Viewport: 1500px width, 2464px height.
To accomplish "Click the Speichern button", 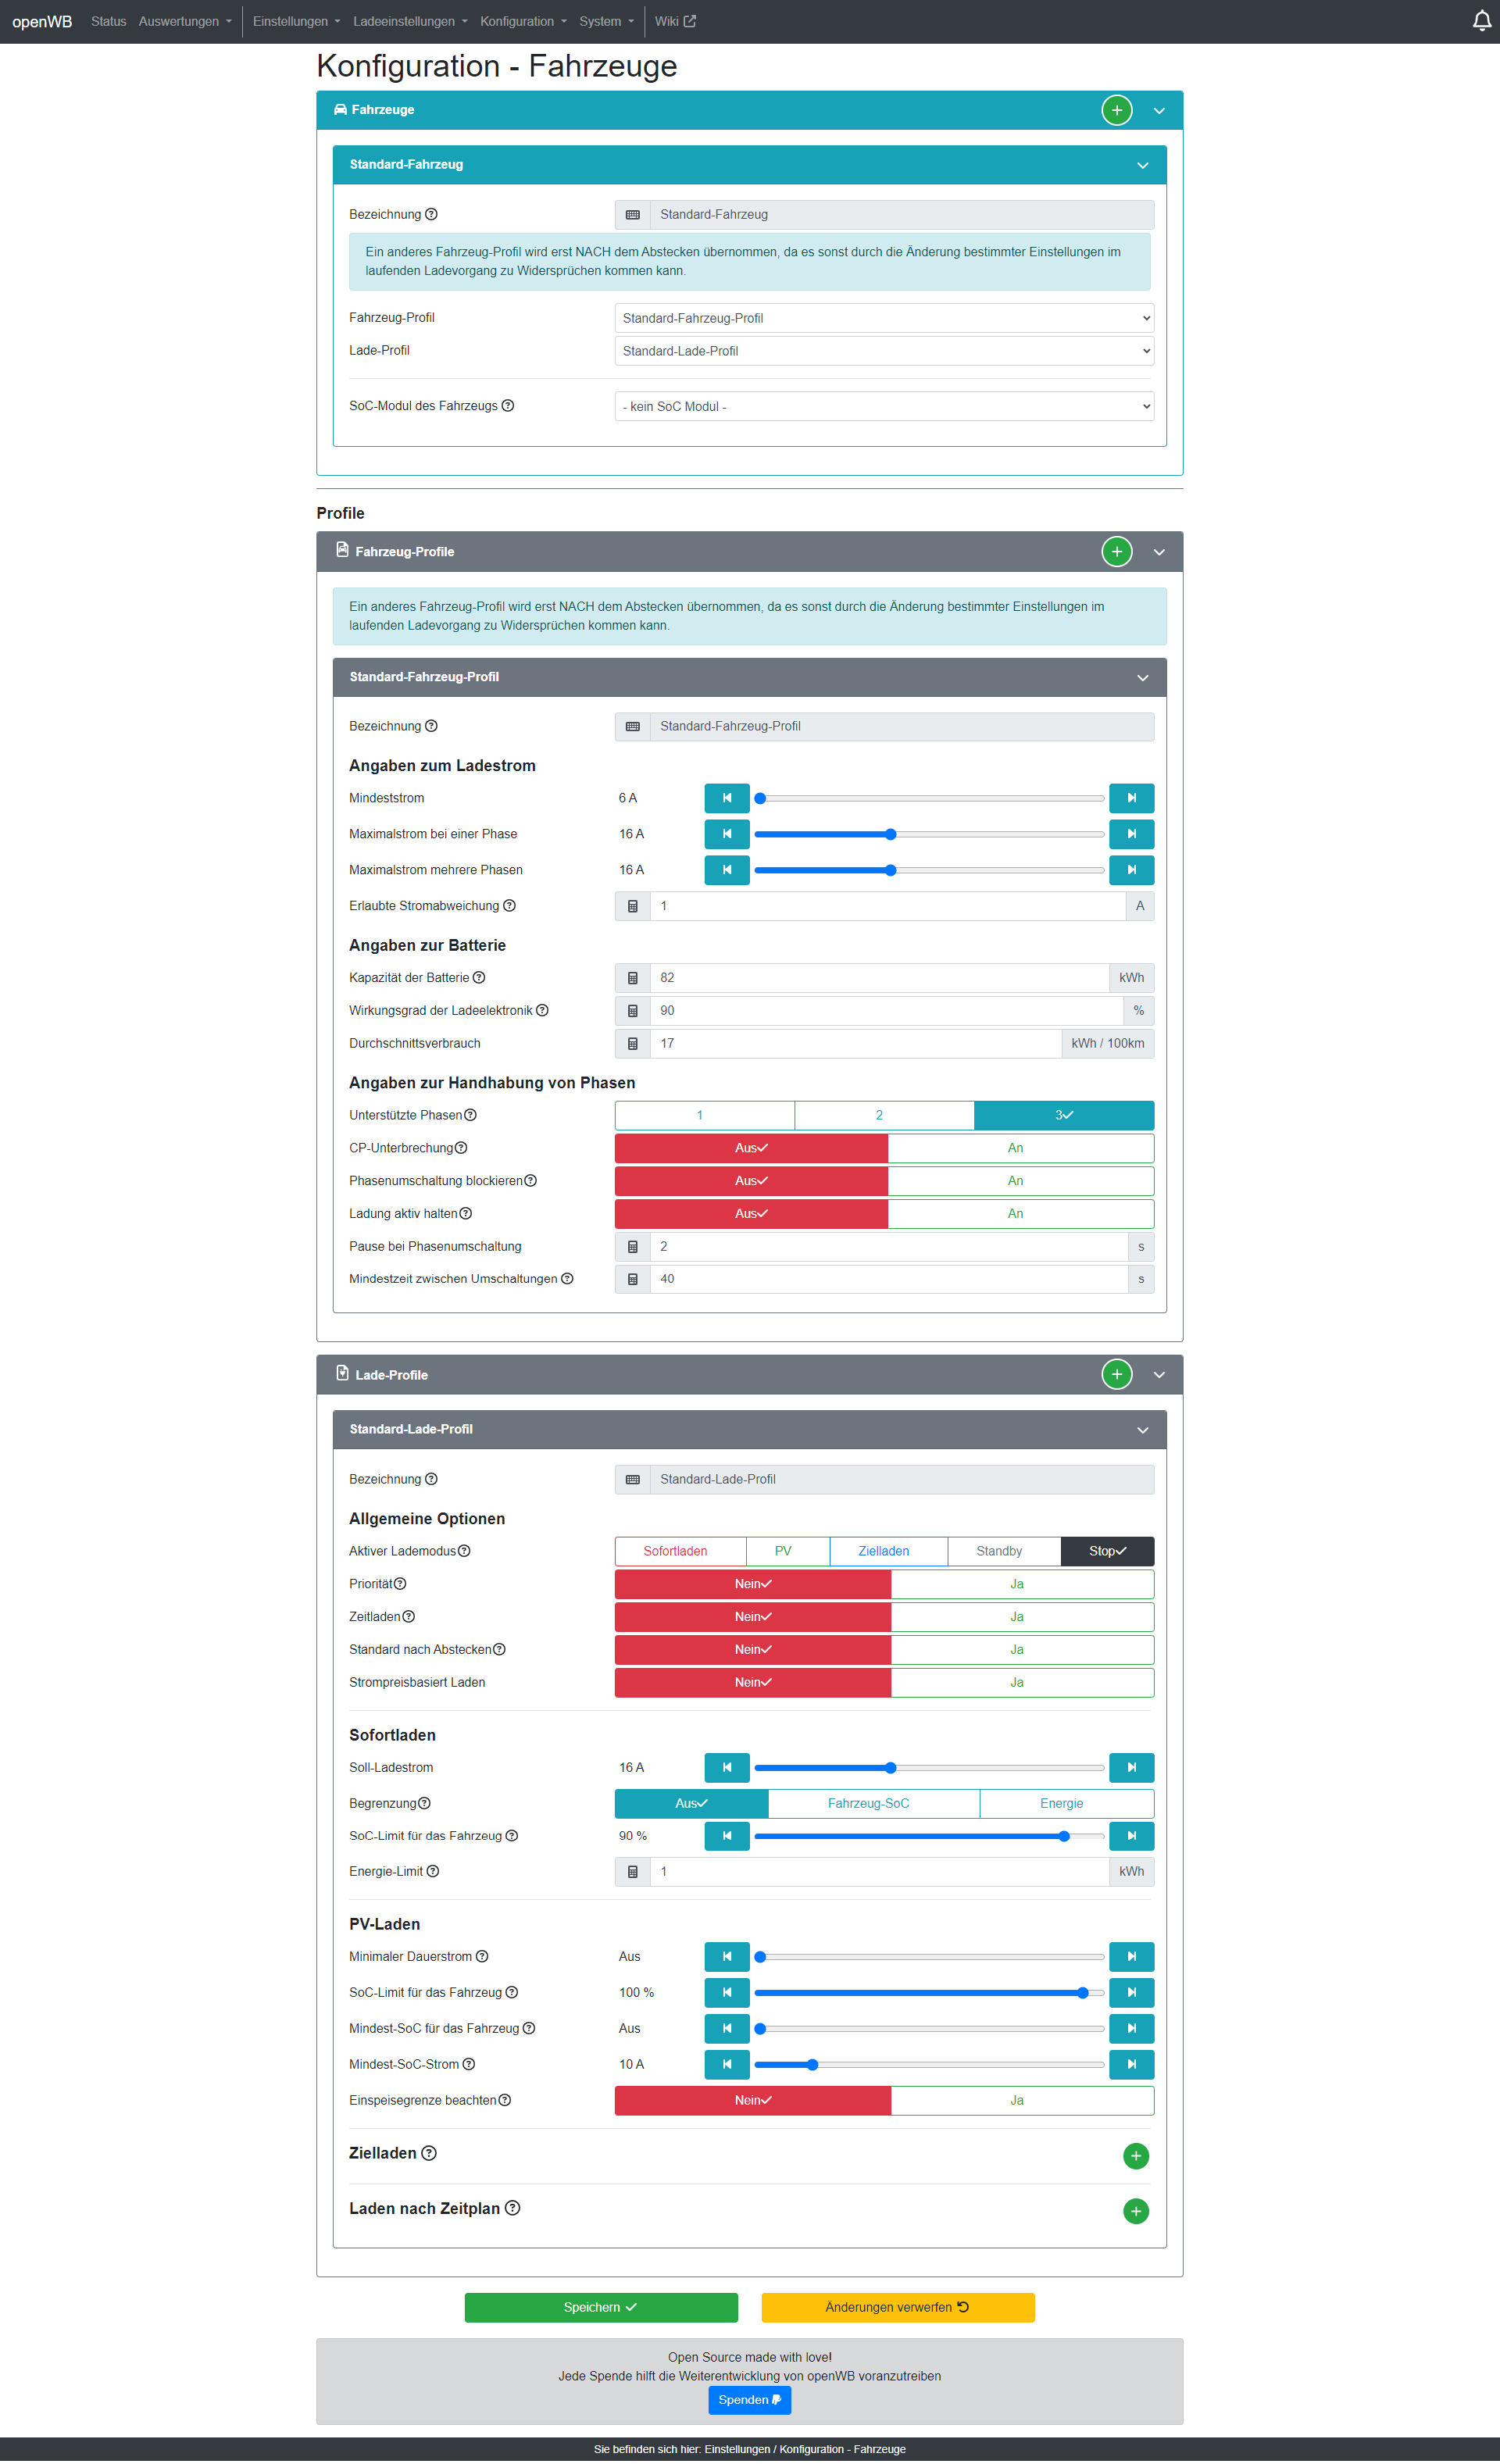I will pos(600,2307).
